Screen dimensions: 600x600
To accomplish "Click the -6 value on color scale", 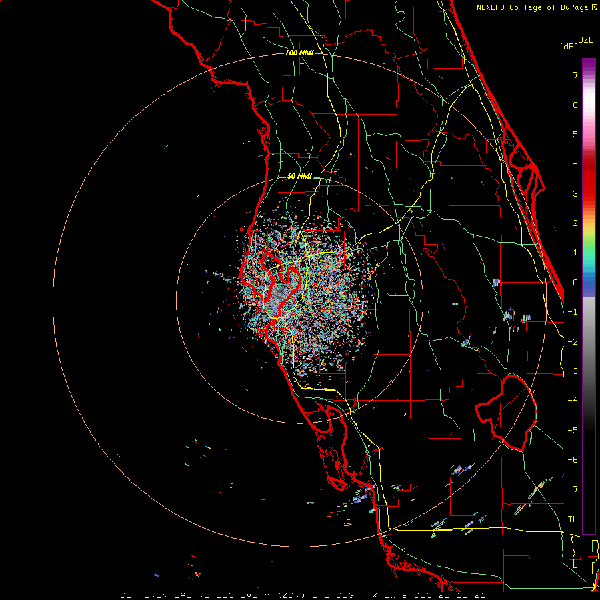I will 573,460.
